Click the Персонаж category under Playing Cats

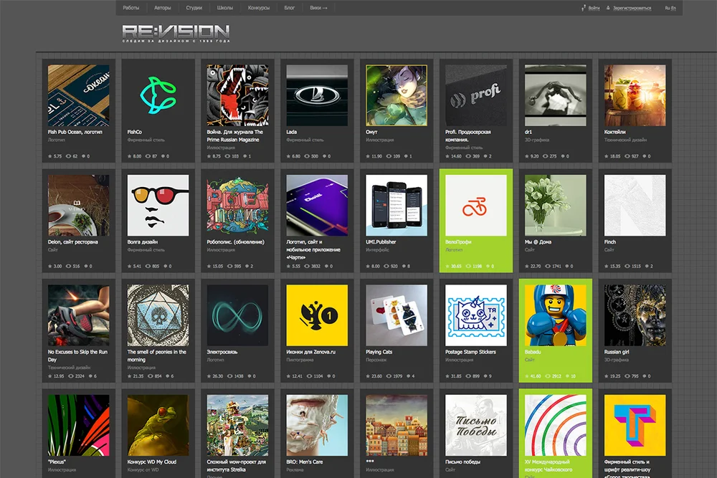pos(376,360)
